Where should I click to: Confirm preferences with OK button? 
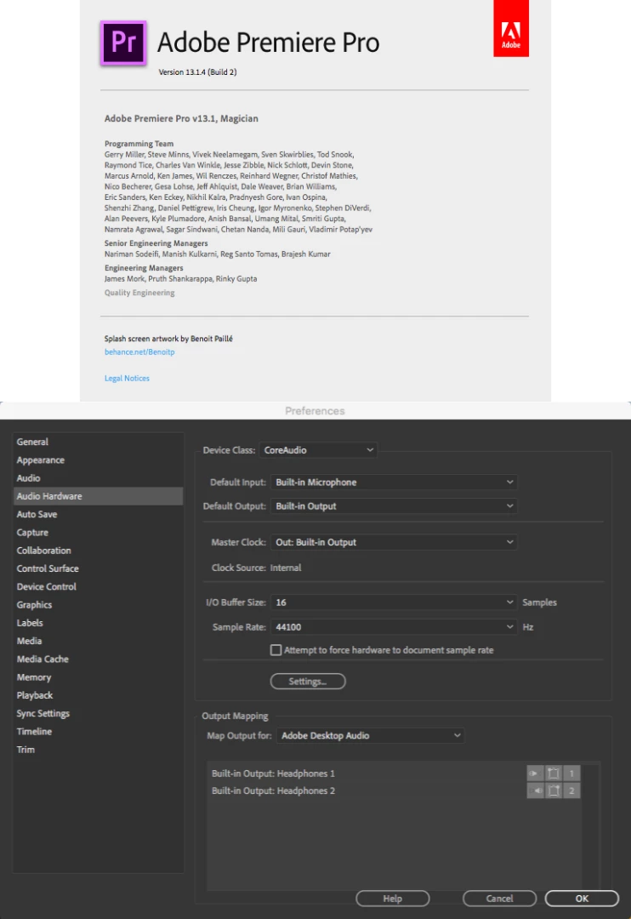[582, 899]
